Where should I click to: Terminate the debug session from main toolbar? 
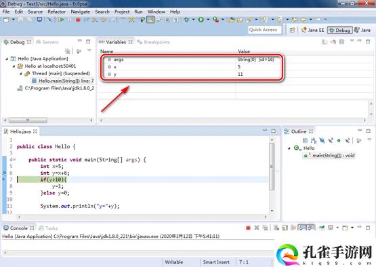pyautogui.click(x=78, y=20)
